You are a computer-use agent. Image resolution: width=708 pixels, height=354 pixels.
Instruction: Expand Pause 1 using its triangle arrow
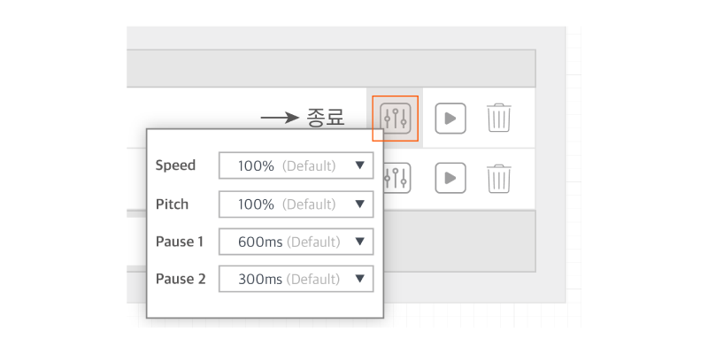(x=359, y=242)
